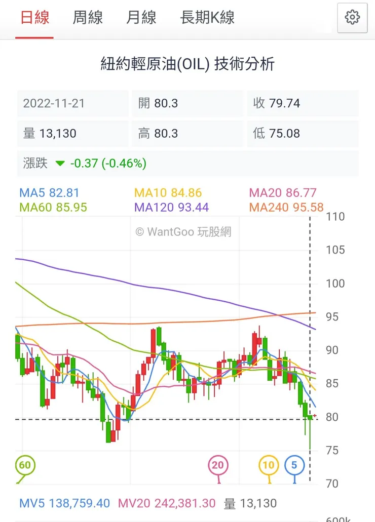Open chart settings gear icon
Screen dimensions: 375x522
[352, 18]
